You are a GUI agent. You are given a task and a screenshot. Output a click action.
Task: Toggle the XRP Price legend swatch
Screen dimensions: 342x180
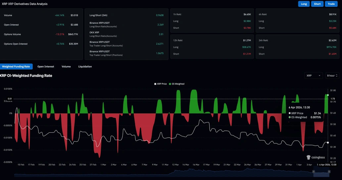click(x=155, y=84)
